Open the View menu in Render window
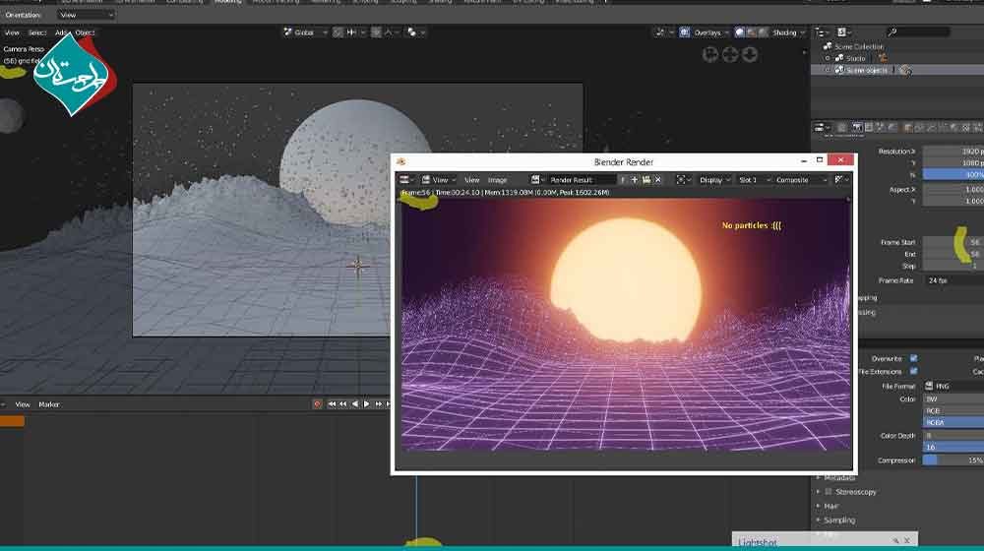 (x=472, y=180)
